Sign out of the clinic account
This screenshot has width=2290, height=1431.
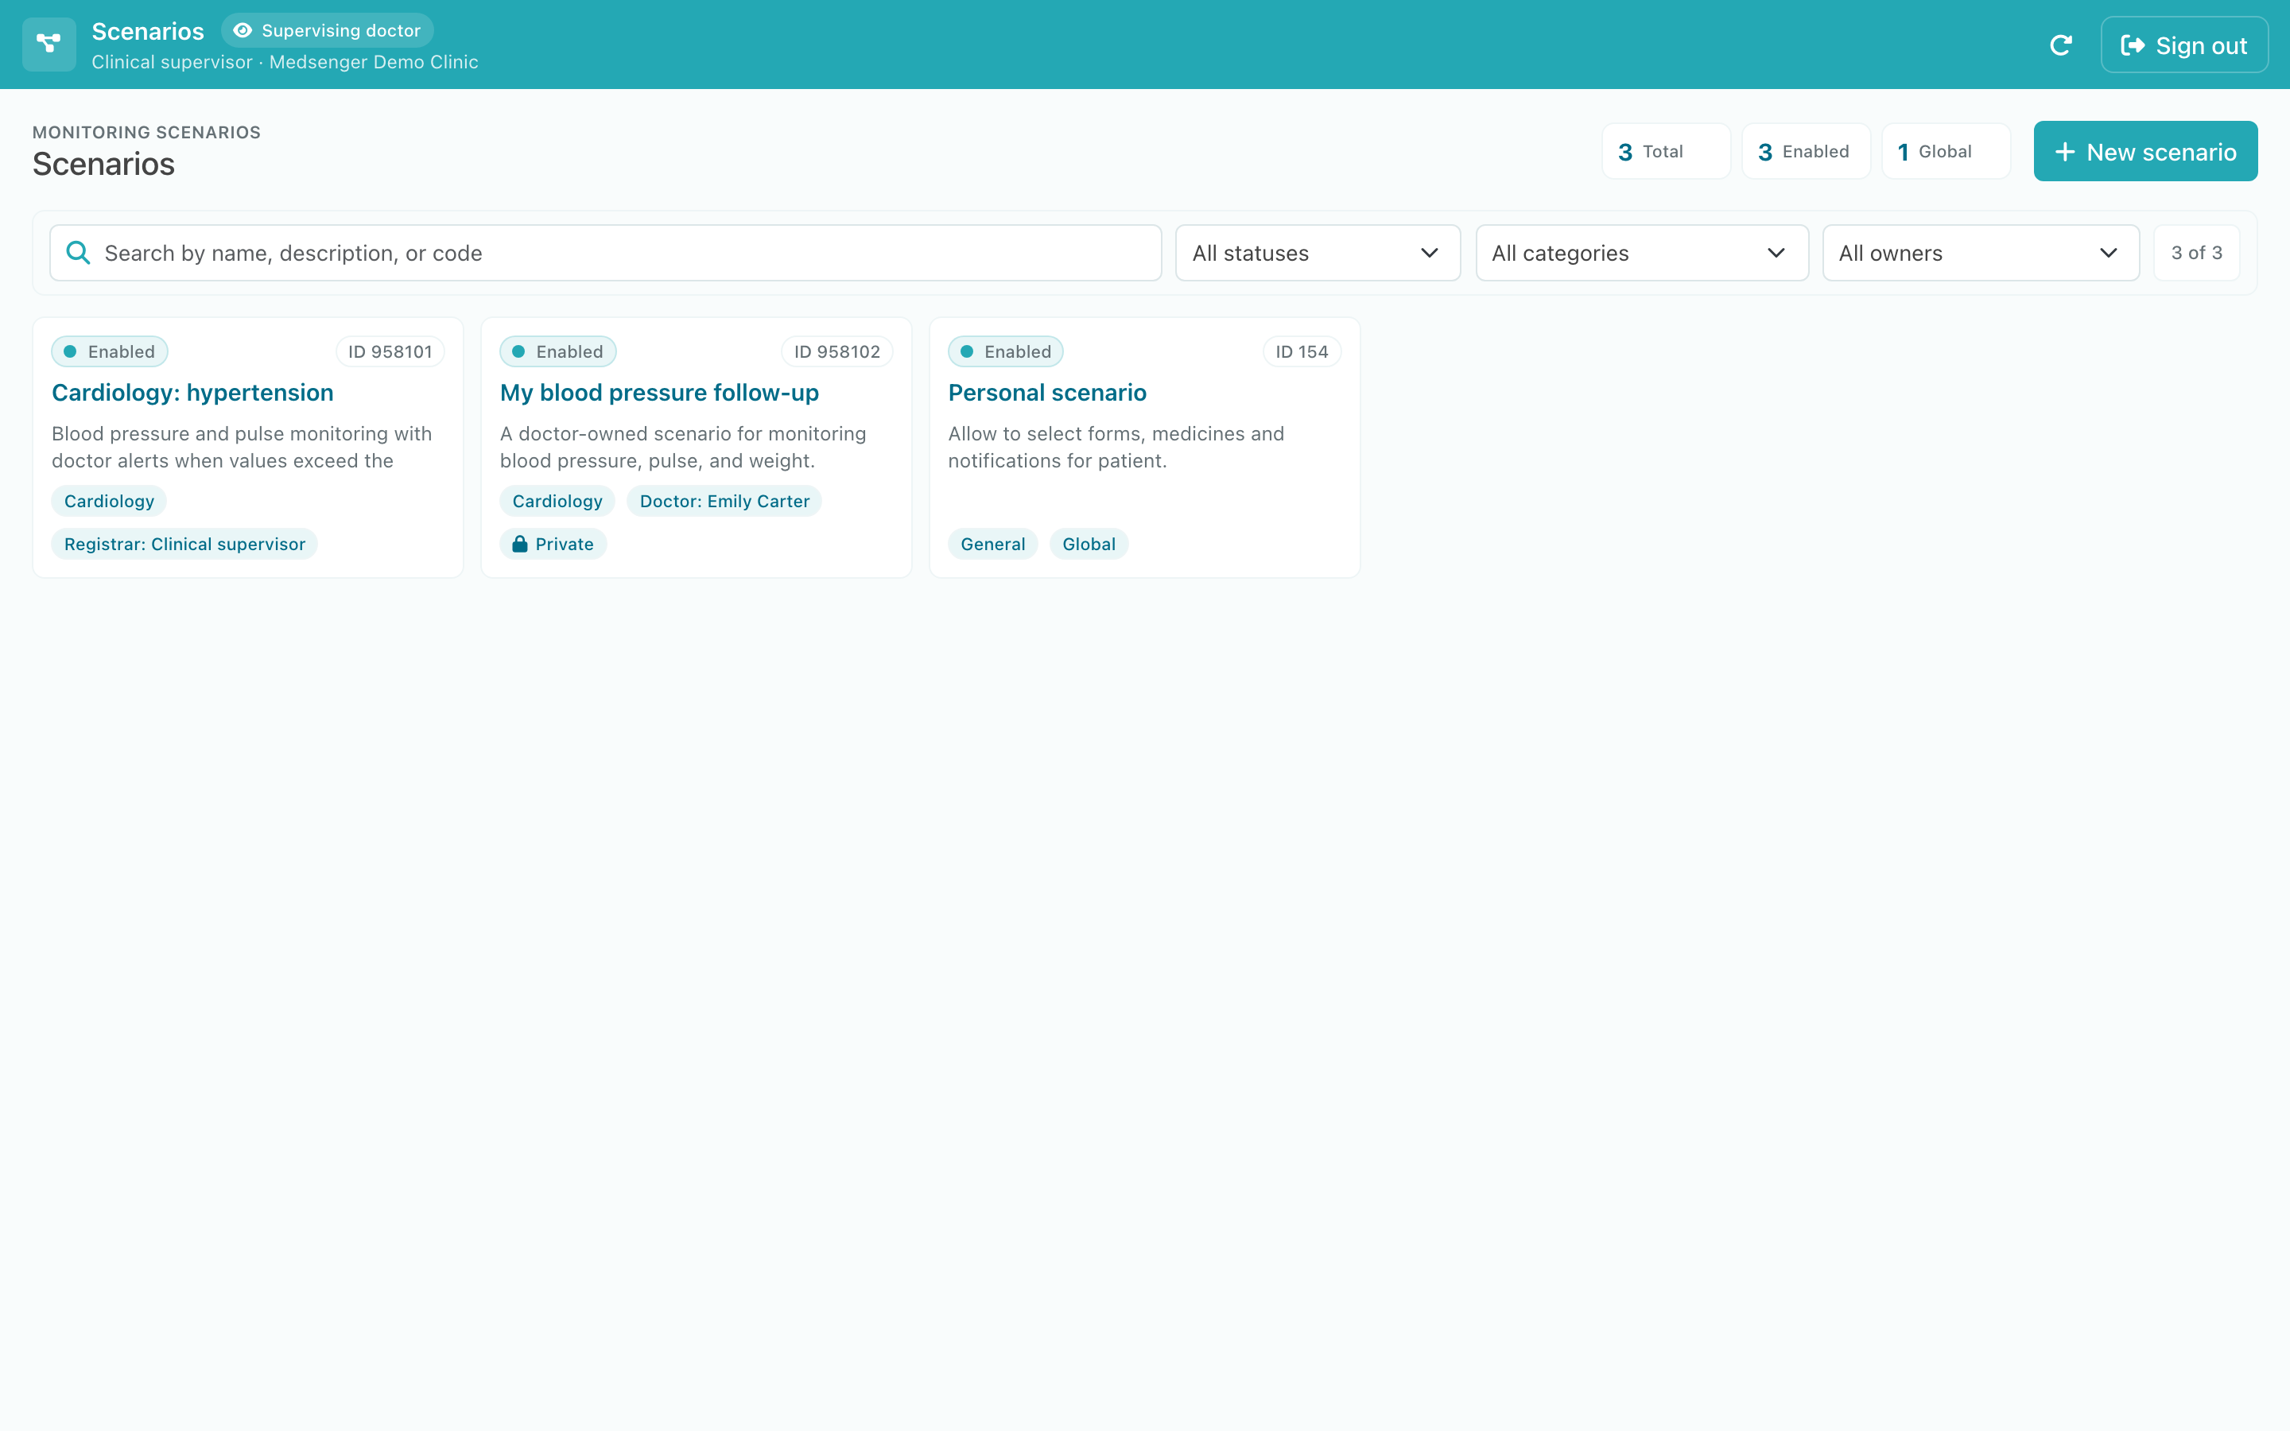pyautogui.click(x=2184, y=45)
